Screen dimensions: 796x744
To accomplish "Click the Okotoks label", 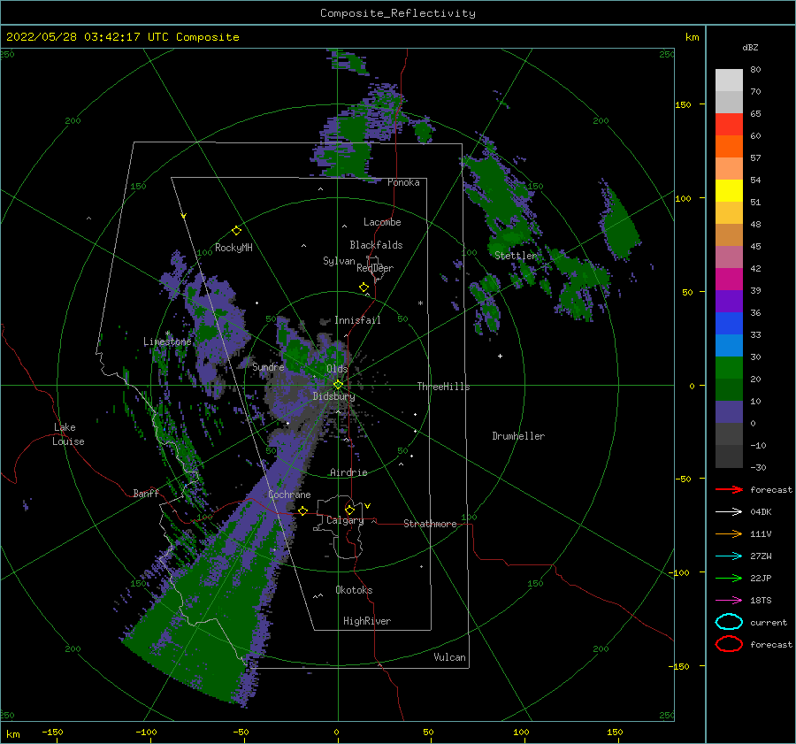I will pos(354,590).
